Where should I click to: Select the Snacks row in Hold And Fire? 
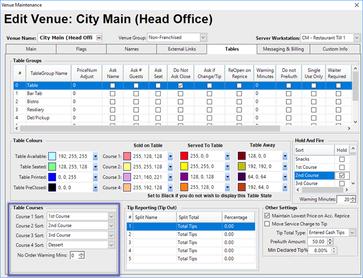314,159
